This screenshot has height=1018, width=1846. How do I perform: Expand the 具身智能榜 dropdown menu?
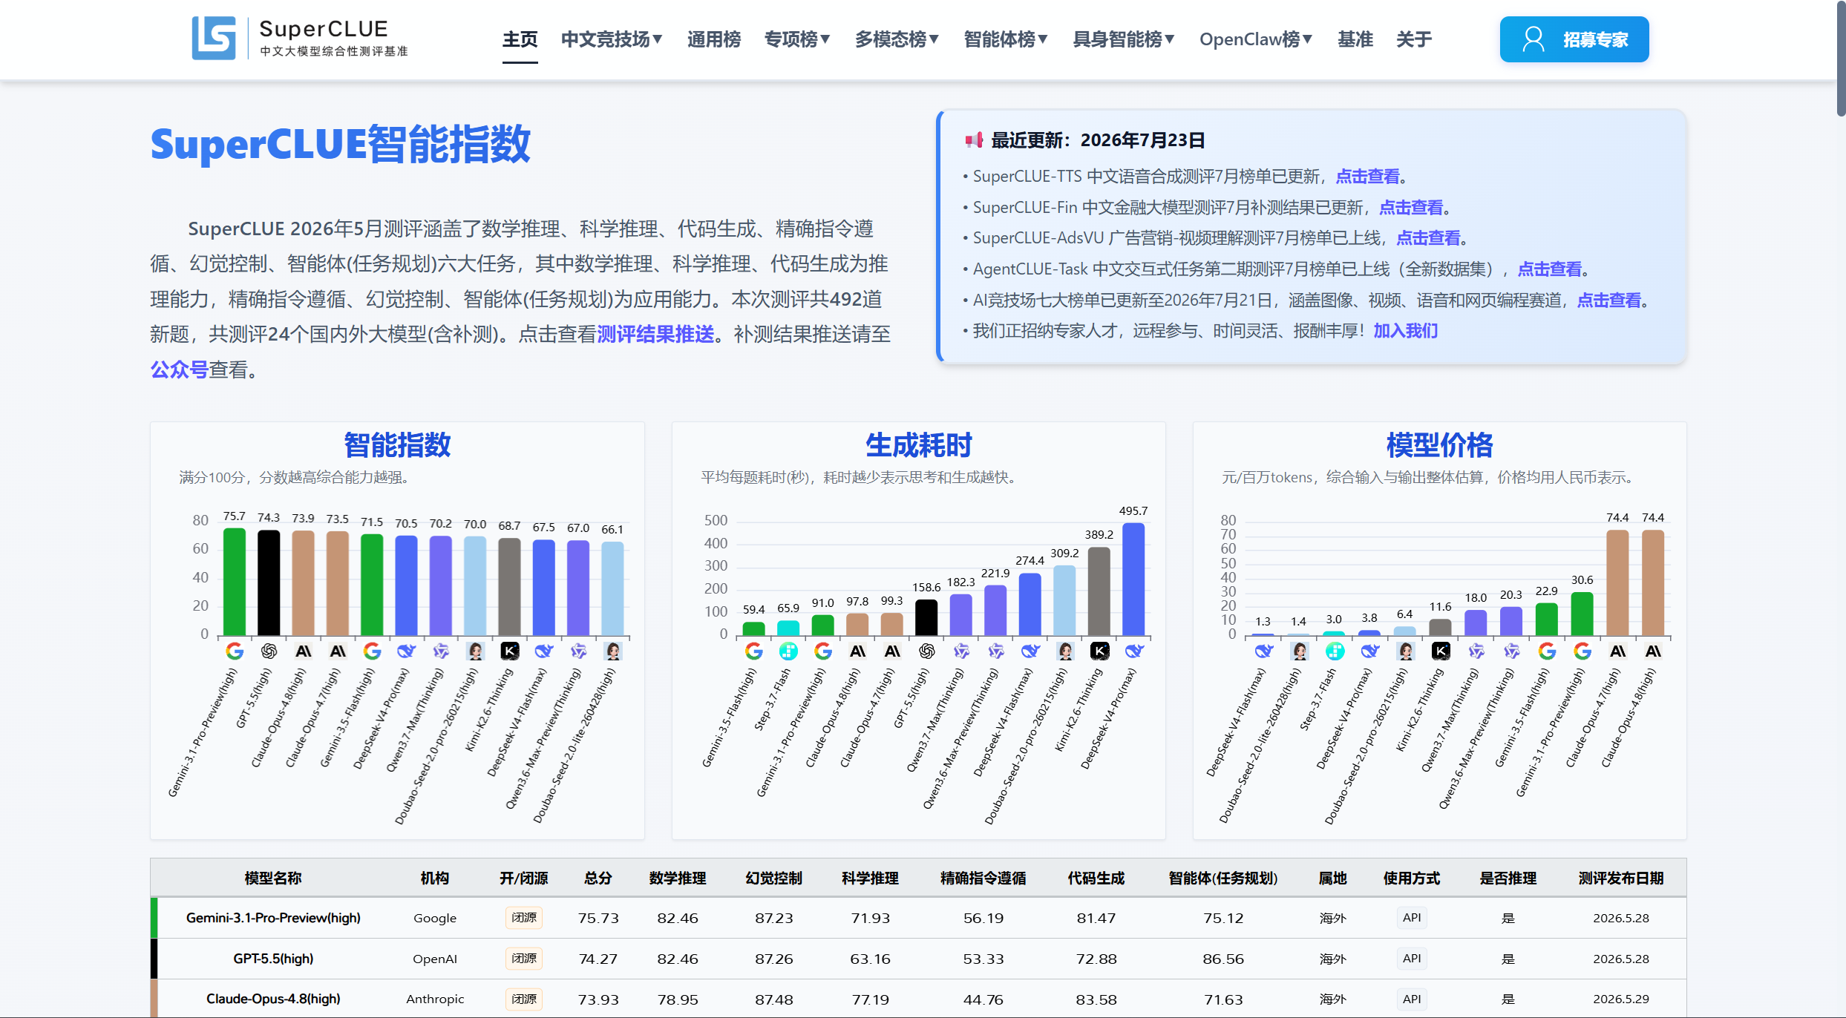click(1124, 39)
